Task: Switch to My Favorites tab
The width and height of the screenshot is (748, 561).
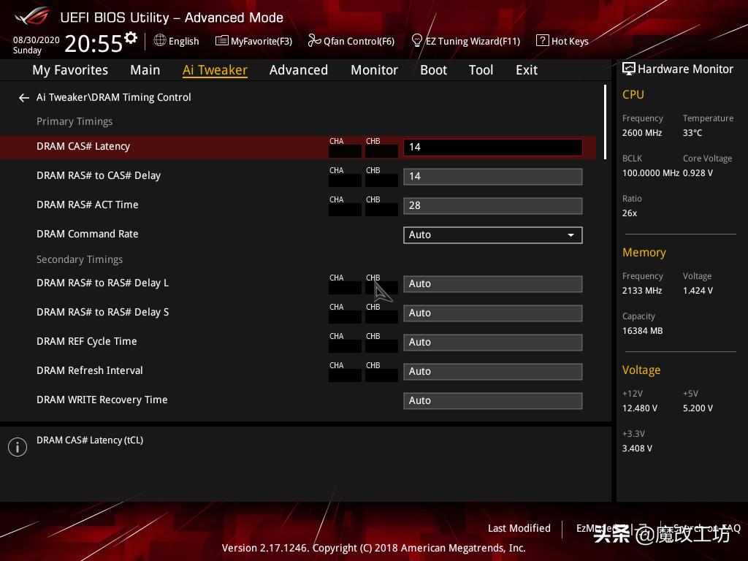Action: 70,70
